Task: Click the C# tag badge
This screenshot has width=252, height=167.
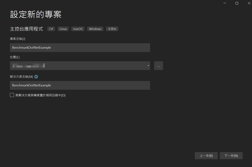Action: click(51, 29)
